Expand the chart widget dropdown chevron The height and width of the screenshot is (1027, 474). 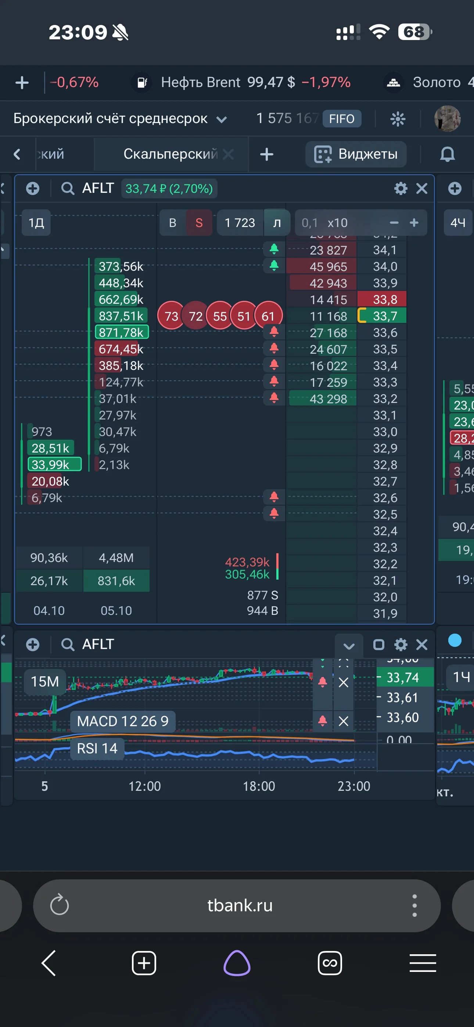[349, 645]
